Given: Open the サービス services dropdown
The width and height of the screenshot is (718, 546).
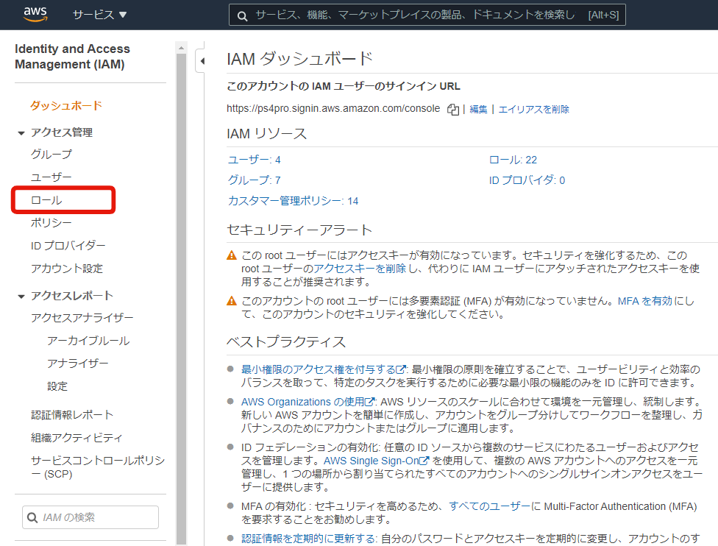Looking at the screenshot, I should tap(99, 15).
